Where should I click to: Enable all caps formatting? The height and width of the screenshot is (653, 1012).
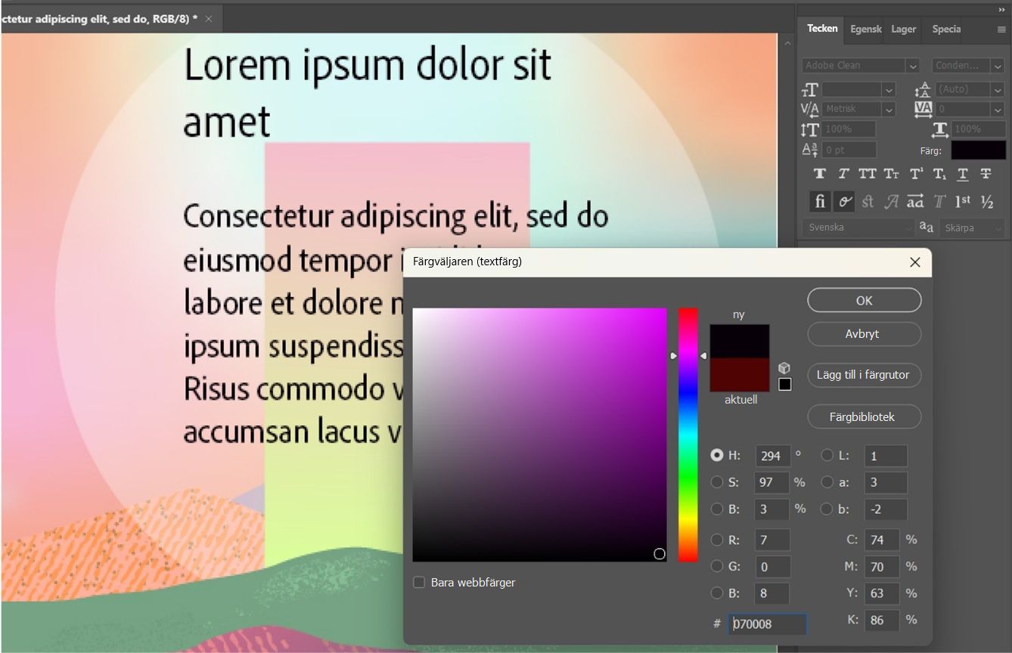tap(867, 173)
